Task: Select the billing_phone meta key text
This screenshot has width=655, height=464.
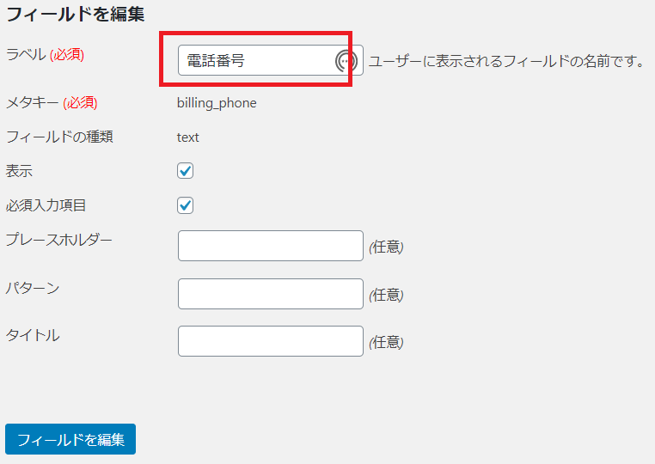Action: [217, 103]
